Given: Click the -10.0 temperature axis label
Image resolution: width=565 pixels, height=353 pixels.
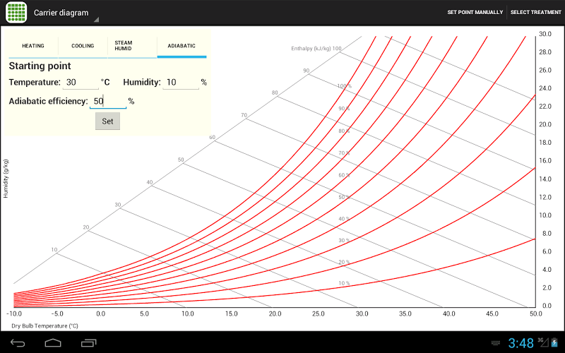Looking at the screenshot, I should tap(14, 313).
